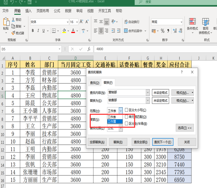This screenshot has width=217, height=188.
Task: Enable full/half width match checkbox
Action: point(126,124)
